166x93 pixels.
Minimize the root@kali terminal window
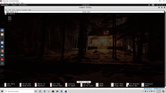click(159, 7)
